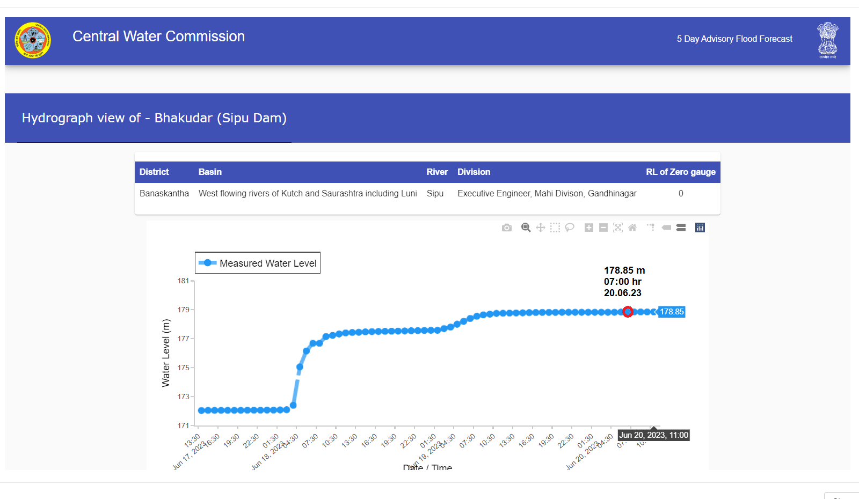Click the red highlighted data point
859x499 pixels.
(628, 312)
